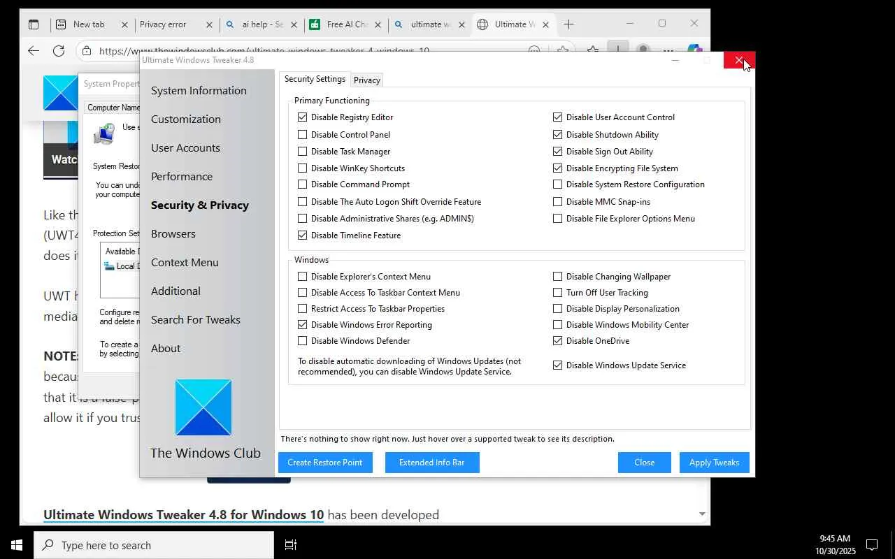Check Disable Display Personalization

[557, 309]
